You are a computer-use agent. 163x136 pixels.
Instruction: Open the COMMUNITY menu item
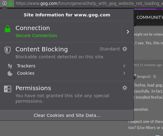(150, 17)
